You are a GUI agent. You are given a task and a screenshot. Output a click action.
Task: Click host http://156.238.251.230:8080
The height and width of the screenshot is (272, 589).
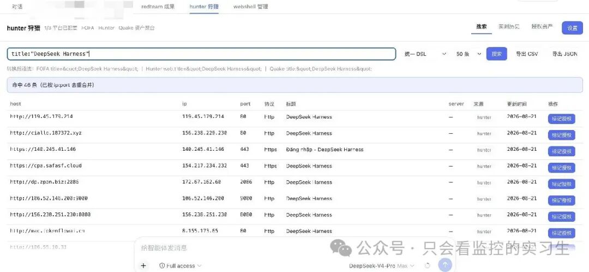tap(50, 215)
